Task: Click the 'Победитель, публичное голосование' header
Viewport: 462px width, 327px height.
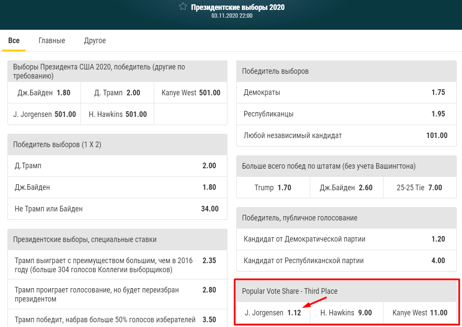Action: click(346, 218)
